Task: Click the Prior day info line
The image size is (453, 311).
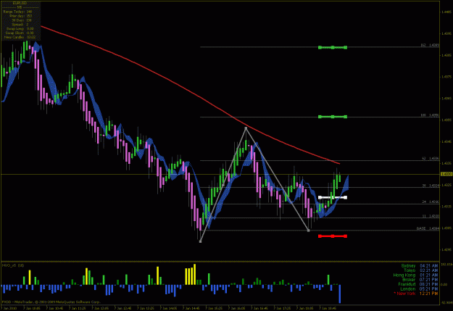Action: 20,16
